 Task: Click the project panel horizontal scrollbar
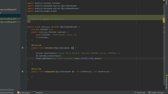click(7, 90)
